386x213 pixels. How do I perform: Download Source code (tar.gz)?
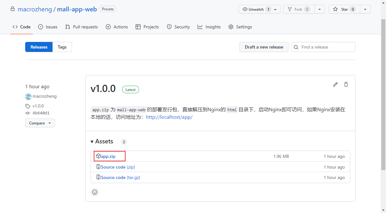pyautogui.click(x=120, y=177)
